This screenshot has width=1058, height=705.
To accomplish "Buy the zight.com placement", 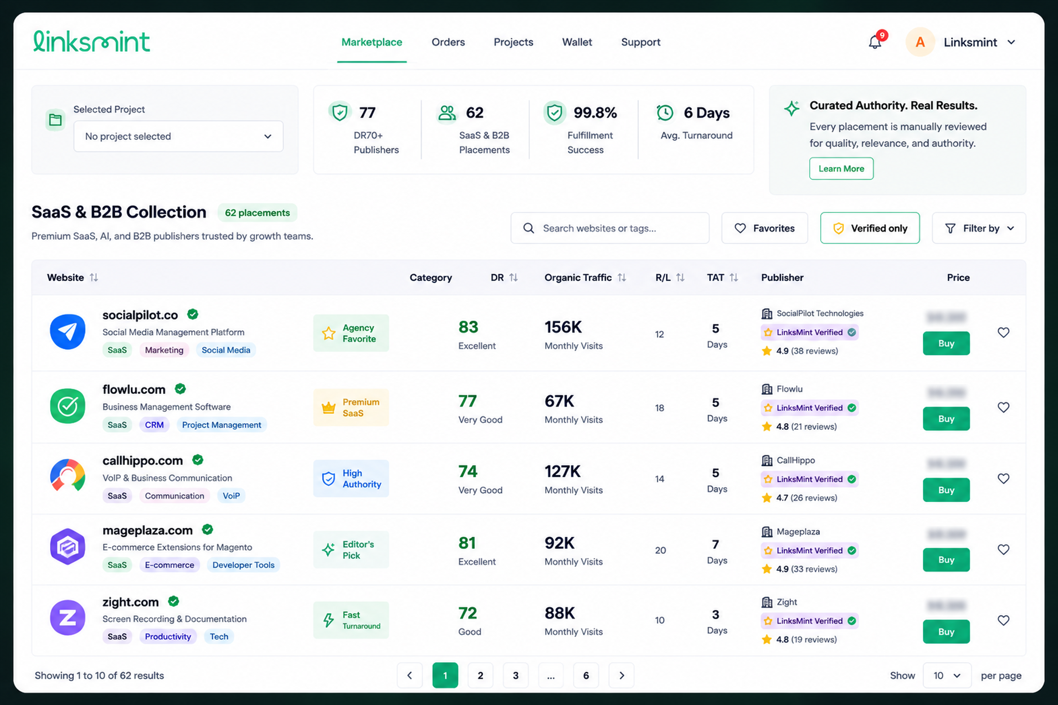I will (946, 631).
